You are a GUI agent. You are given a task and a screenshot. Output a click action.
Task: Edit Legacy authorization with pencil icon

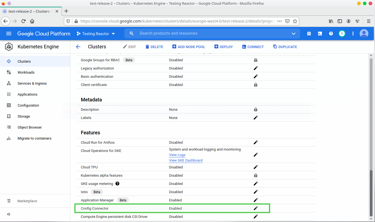[256, 68]
